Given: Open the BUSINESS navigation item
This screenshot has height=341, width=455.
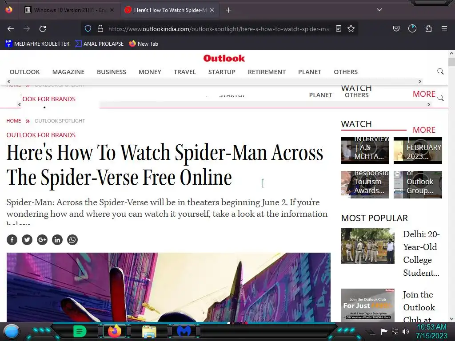Looking at the screenshot, I should pyautogui.click(x=112, y=72).
